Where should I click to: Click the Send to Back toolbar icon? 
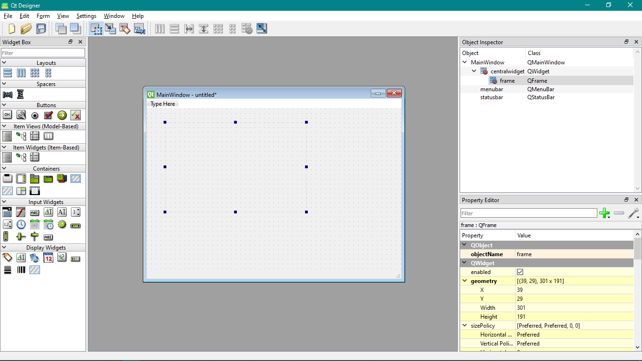click(x=61, y=29)
